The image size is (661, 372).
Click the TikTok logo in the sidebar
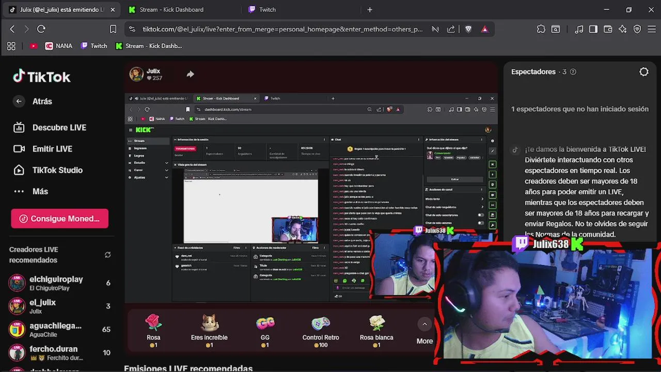tap(41, 77)
